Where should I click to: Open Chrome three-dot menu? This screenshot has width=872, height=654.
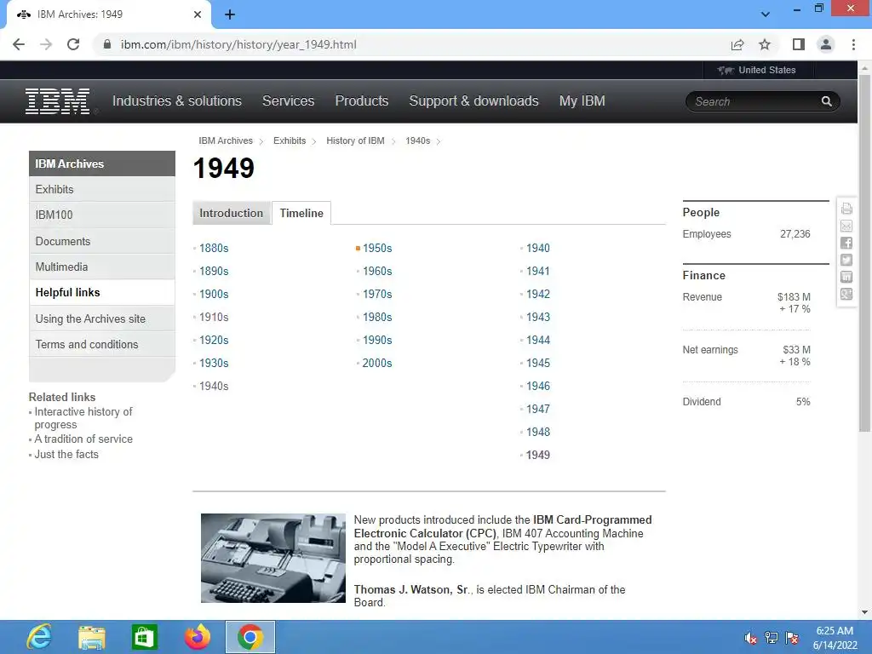[853, 44]
